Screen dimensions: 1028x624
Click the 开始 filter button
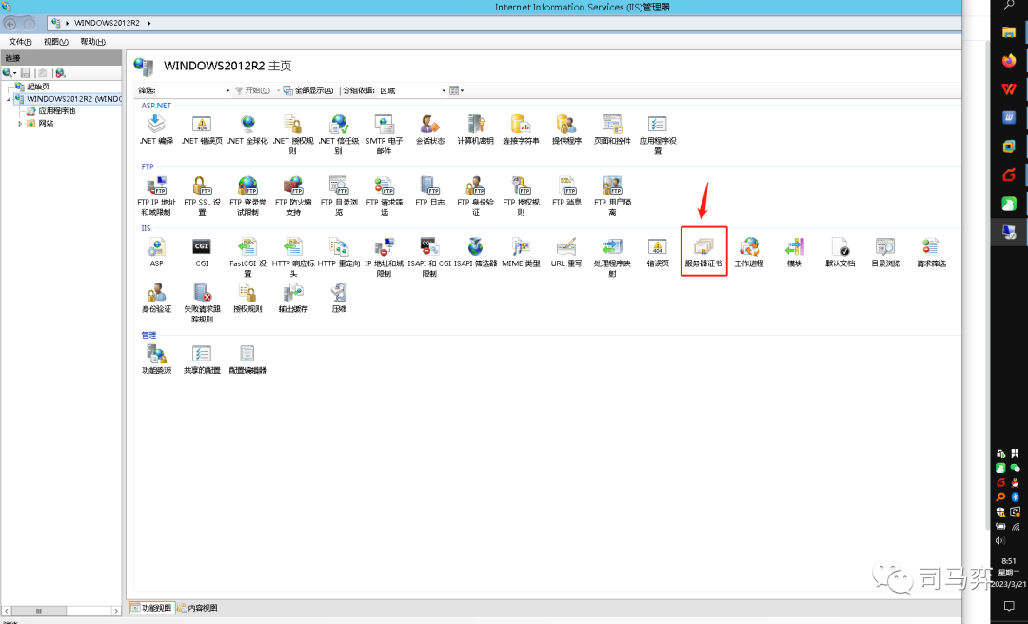click(252, 90)
